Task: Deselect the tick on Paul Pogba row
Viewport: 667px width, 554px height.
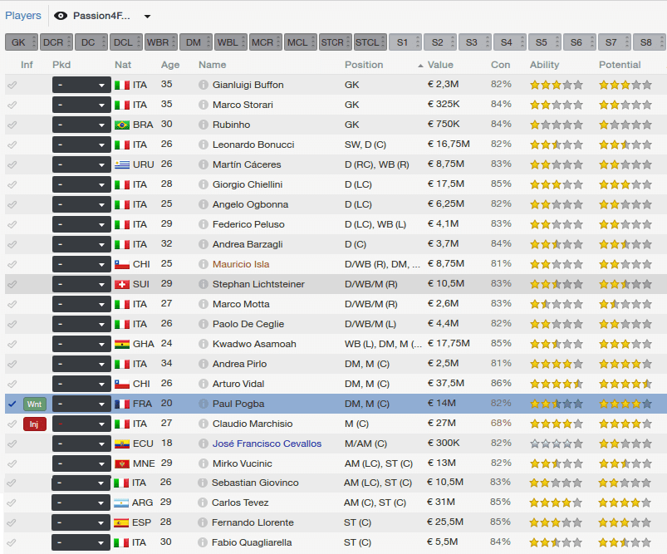Action: [12, 404]
